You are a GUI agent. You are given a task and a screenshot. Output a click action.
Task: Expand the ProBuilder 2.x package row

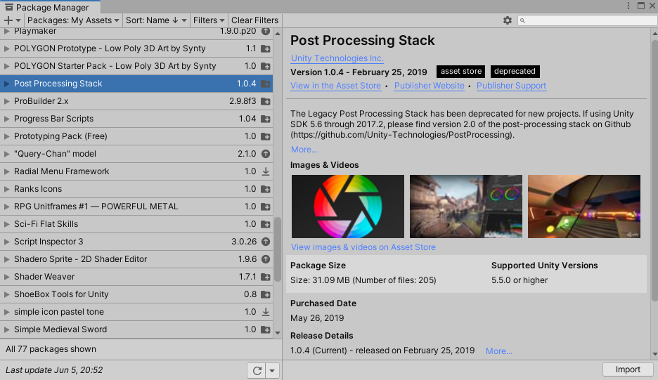click(7, 102)
